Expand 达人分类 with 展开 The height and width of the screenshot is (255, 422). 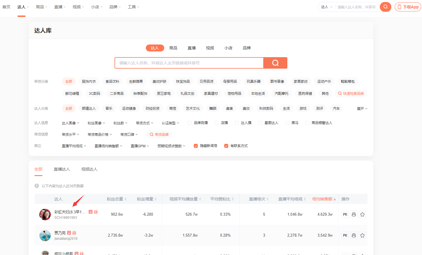(x=362, y=109)
